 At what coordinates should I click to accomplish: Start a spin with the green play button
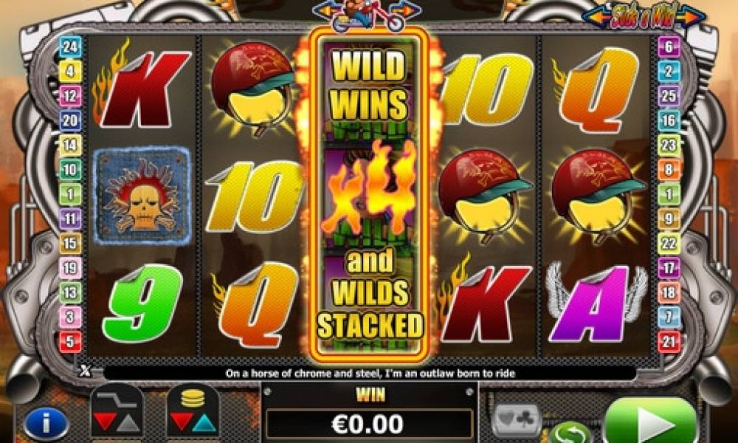coord(650,423)
